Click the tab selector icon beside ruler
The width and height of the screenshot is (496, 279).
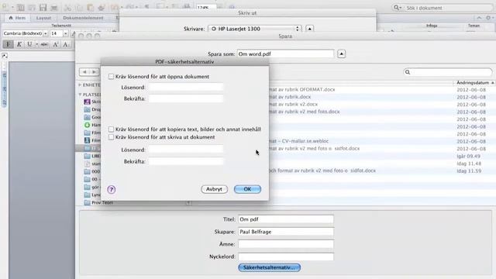pyautogui.click(x=5, y=56)
